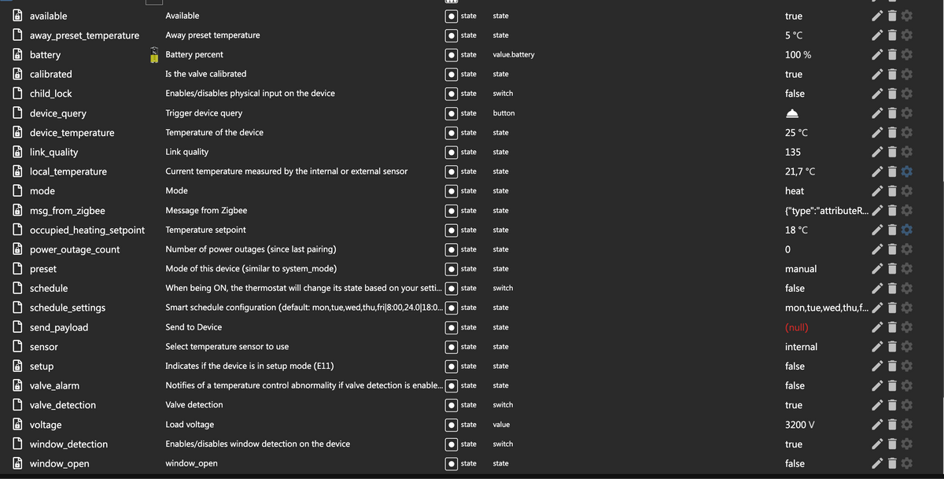Screen dimensions: 944x479
Task: Open settings gear for occupied_heating_setpoint
Action: click(x=907, y=230)
